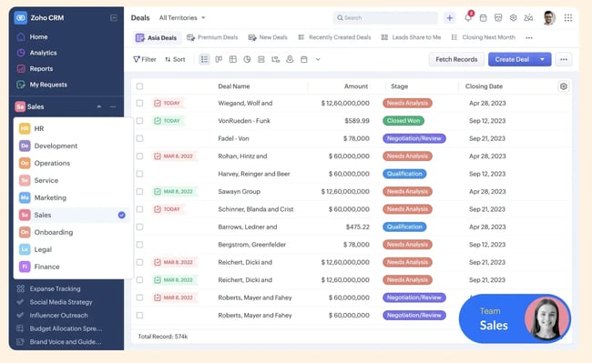Check the Fadel - Von row
Viewport: 592px width, 363px height.
tap(139, 138)
